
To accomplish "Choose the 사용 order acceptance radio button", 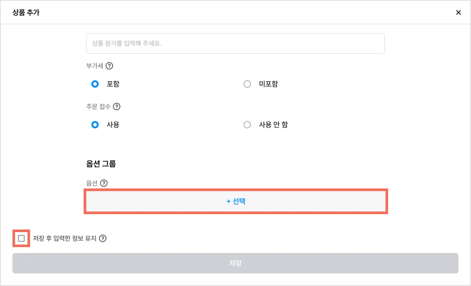I will pyautogui.click(x=95, y=125).
